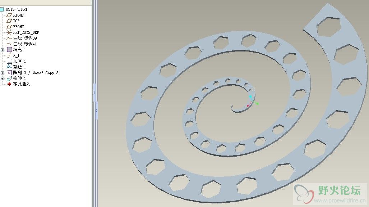Click the TOP datum plane icon
The width and height of the screenshot is (369, 207).
[x=9, y=21]
